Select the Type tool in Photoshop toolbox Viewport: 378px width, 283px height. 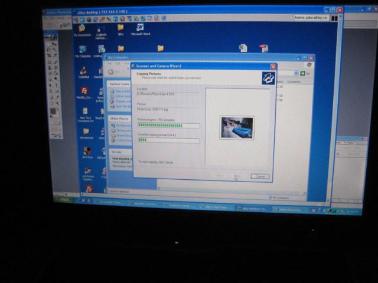pyautogui.click(x=56, y=85)
